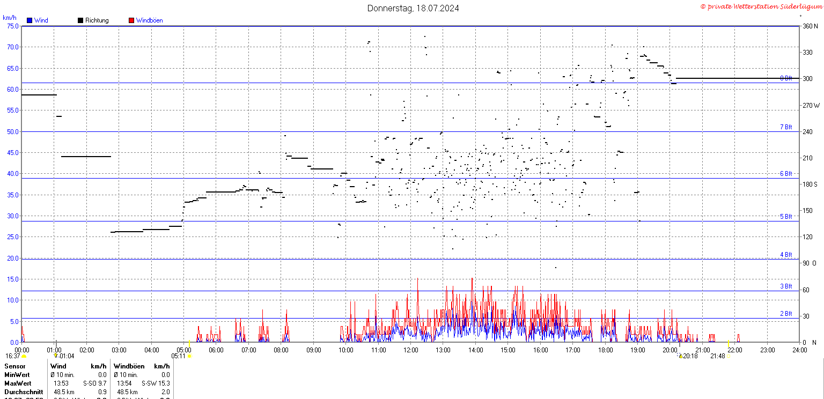Click the yellow icon beside 16:37
824x399 pixels.
24,356
